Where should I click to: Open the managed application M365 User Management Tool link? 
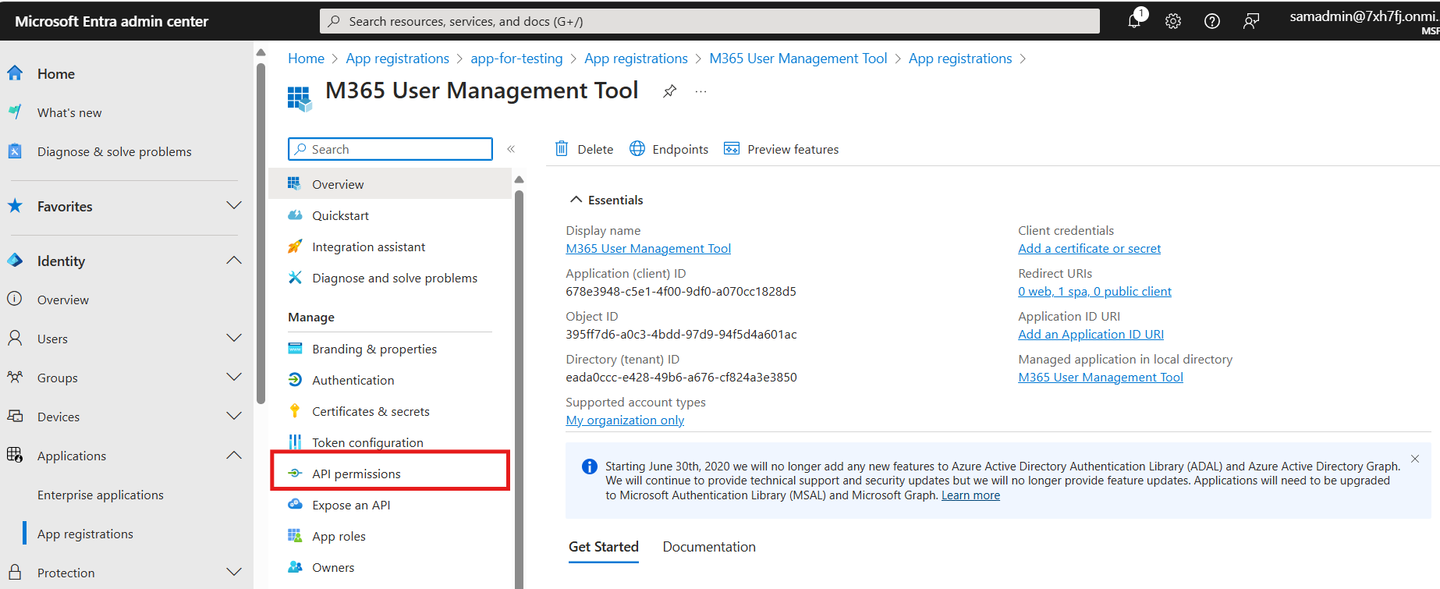pyautogui.click(x=1101, y=377)
